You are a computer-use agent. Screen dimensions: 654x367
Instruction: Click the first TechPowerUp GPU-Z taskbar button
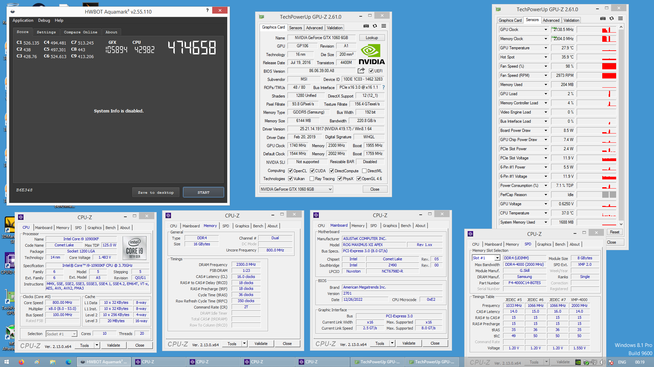(x=377, y=362)
